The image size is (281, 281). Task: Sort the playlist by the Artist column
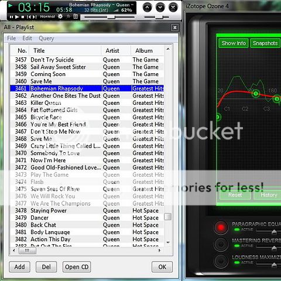tap(116, 51)
